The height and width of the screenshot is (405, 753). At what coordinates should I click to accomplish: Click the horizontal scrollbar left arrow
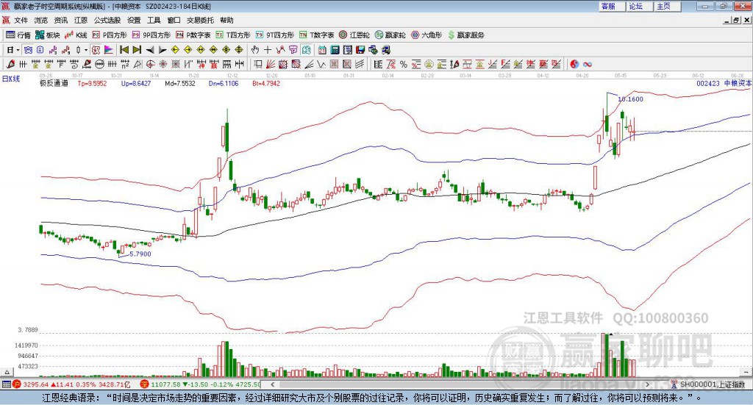point(273,384)
